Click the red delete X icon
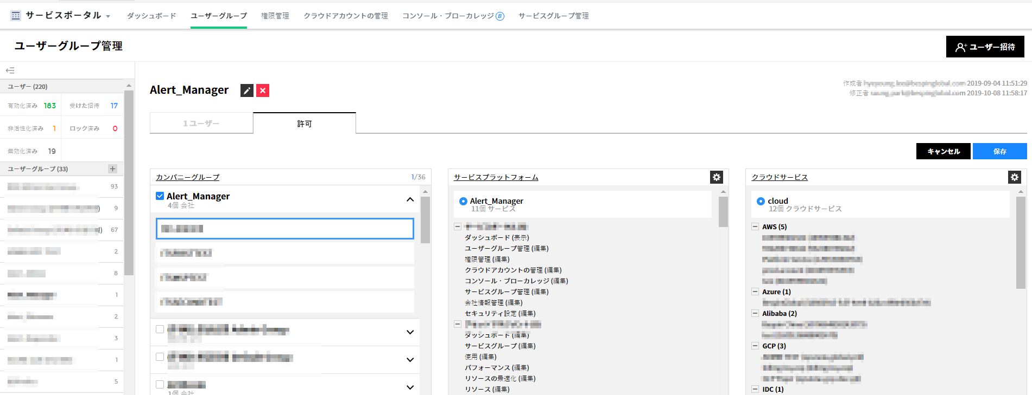This screenshot has width=1032, height=395. tap(263, 90)
